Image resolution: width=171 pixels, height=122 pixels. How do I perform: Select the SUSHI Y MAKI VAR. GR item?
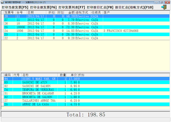tap(87, 79)
